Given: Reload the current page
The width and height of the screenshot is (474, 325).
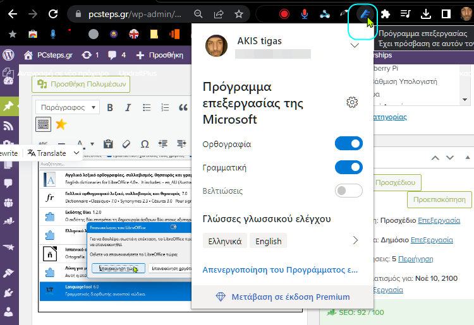Looking at the screenshot, I should (53, 14).
